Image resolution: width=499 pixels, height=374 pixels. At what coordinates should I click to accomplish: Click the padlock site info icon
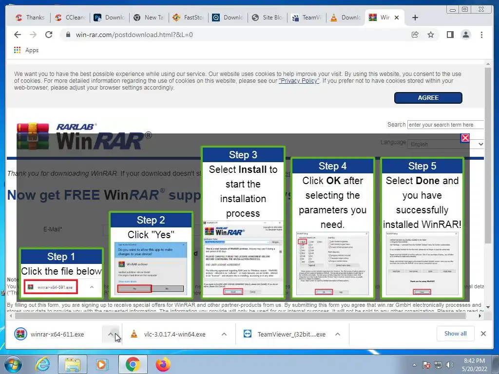point(68,35)
